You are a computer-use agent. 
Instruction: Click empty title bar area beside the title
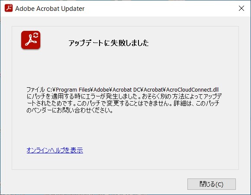point(160,8)
